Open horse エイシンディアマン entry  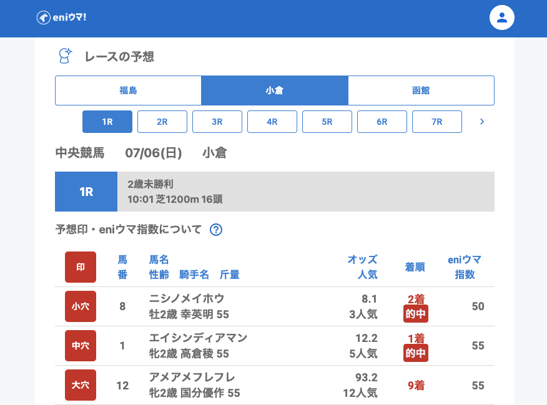[198, 338]
